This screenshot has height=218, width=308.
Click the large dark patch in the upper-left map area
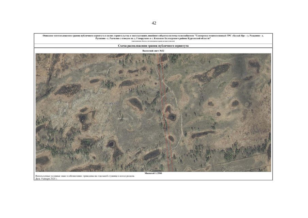tap(67, 89)
